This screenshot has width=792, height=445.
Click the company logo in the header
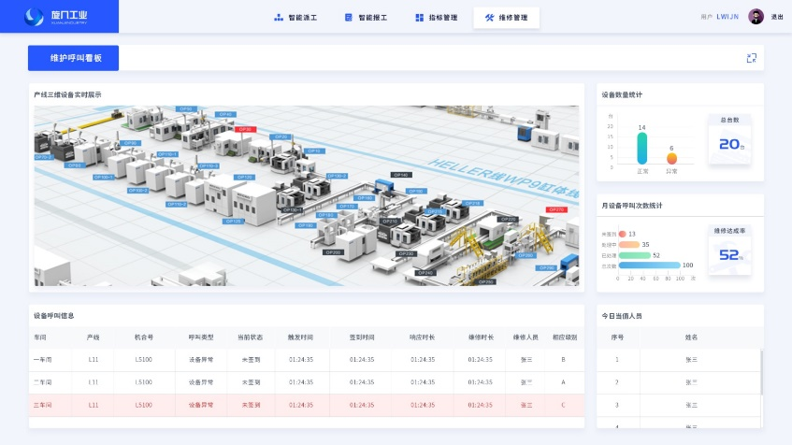[x=59, y=16]
